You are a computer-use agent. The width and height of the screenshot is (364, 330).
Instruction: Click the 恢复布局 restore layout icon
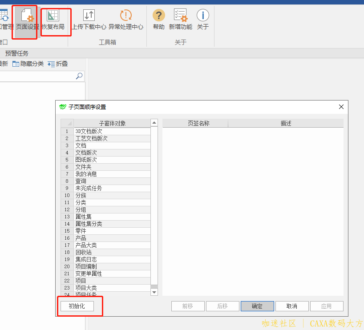pos(53,18)
